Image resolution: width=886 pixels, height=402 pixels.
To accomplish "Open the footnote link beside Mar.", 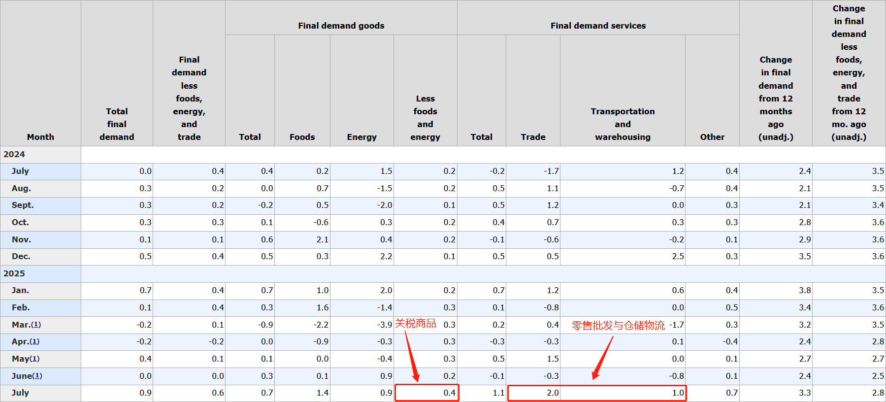I will (x=36, y=325).
